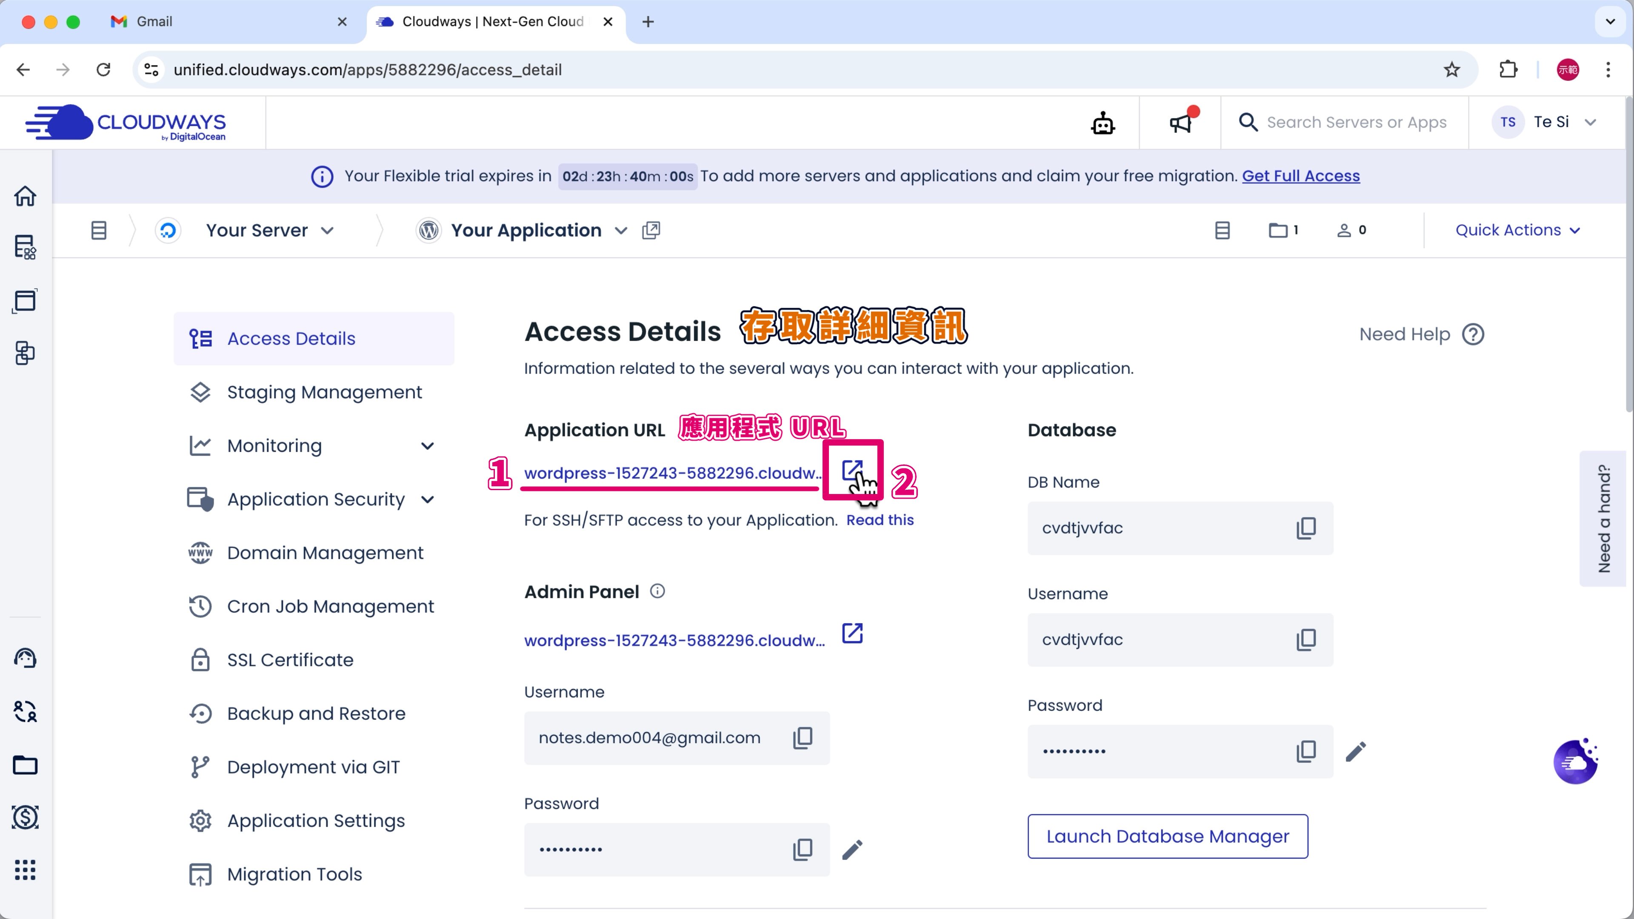Click the Search Servers or Apps field
This screenshot has height=919, width=1634.
point(1356,123)
